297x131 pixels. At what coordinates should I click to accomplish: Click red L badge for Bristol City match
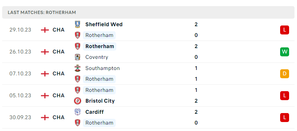pyautogui.click(x=284, y=95)
